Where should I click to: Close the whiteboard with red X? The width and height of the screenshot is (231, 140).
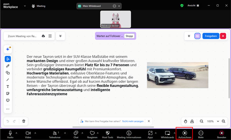(223, 36)
